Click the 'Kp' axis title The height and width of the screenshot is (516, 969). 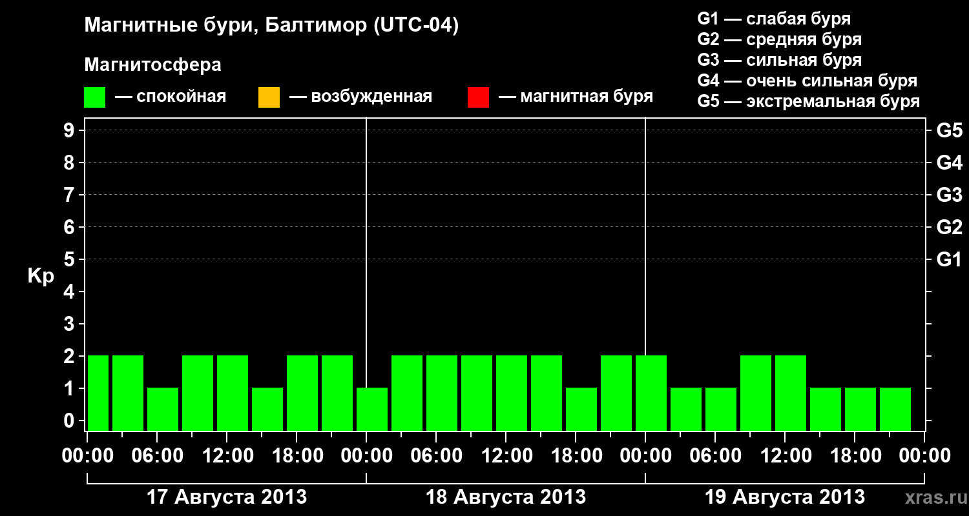[41, 276]
